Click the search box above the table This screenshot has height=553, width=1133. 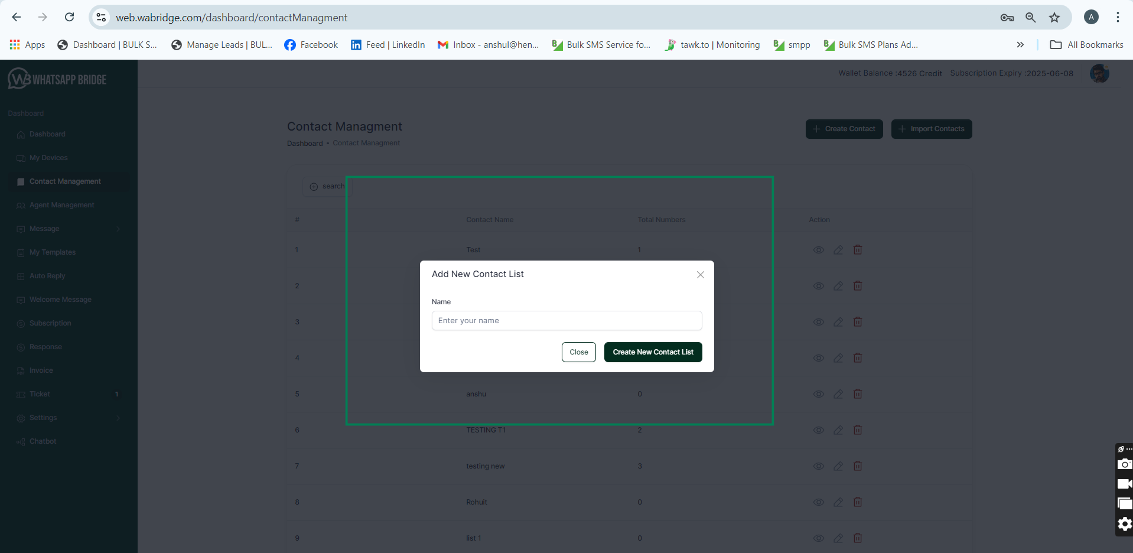(328, 186)
